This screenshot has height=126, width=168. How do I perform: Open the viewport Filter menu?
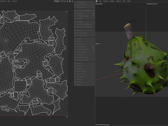pos(124,1)
